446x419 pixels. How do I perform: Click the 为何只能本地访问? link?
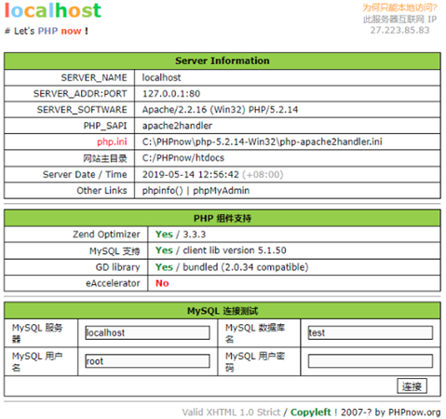399,7
